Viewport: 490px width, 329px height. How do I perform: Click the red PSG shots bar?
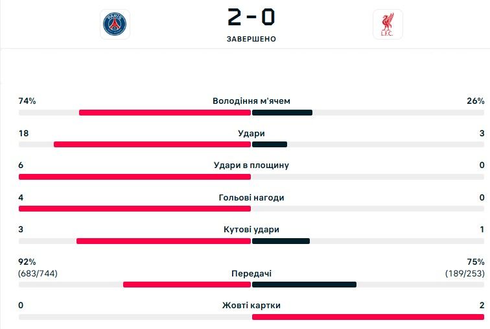tap(152, 144)
